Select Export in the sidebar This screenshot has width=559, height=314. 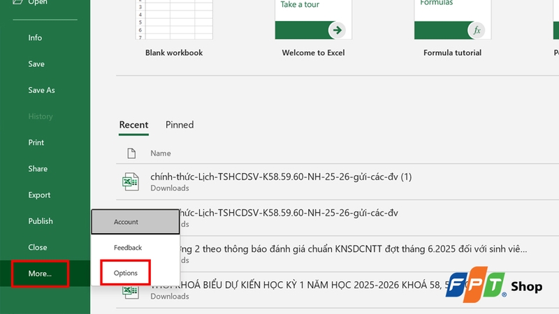tap(39, 195)
